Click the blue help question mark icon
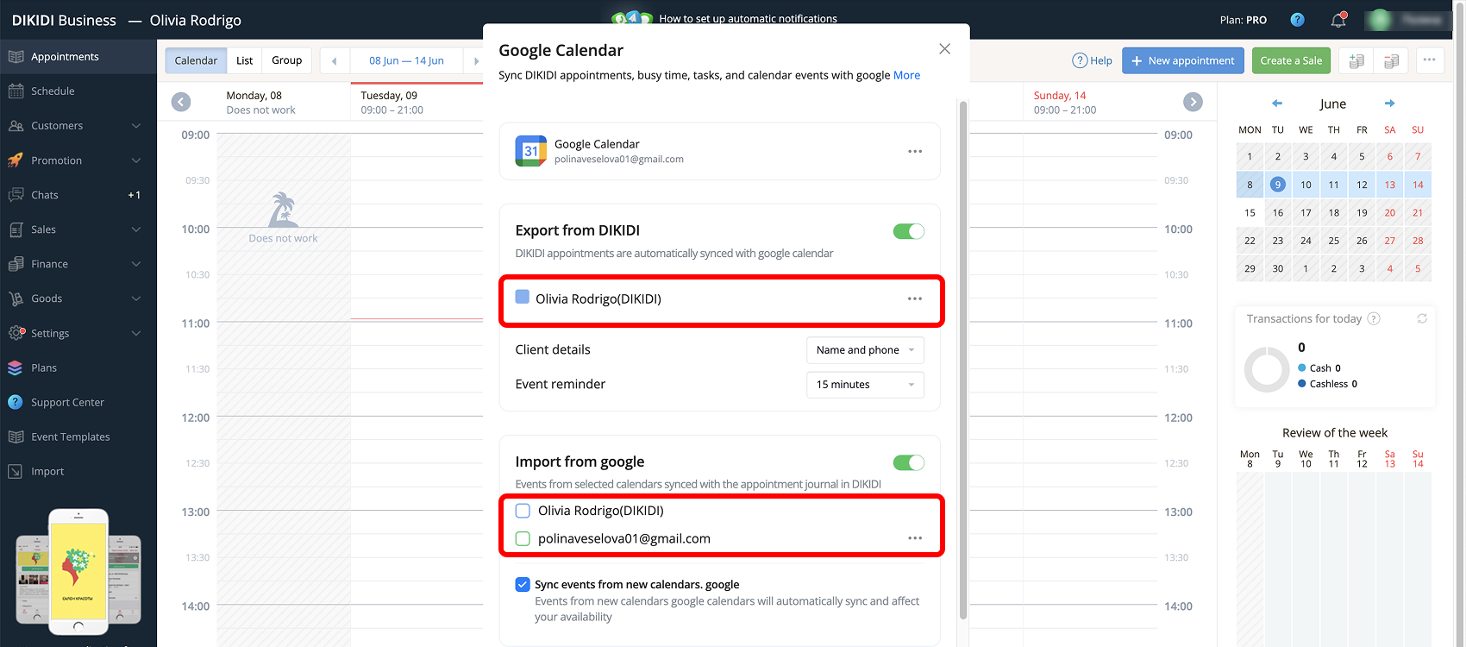 tap(1297, 20)
